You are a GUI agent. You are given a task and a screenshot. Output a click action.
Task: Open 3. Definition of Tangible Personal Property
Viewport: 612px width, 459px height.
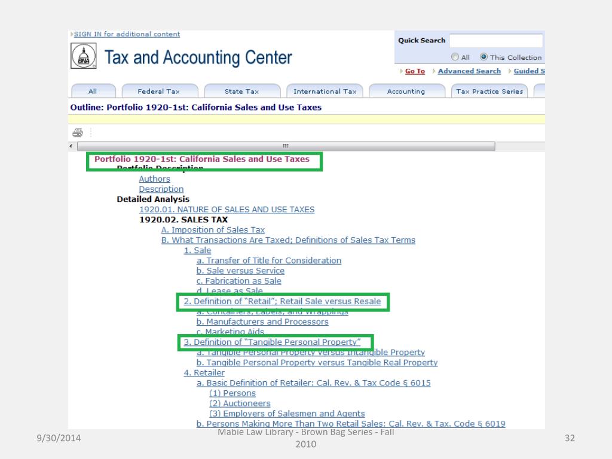[272, 342]
